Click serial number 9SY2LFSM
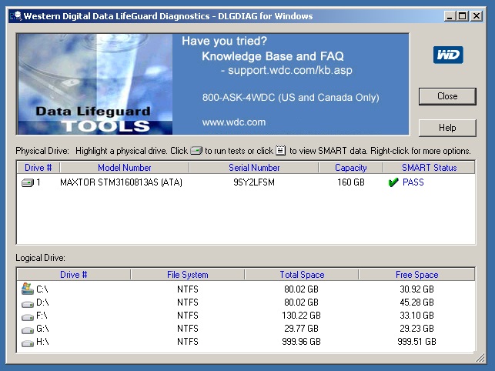The height and width of the screenshot is (371, 495). 254,182
